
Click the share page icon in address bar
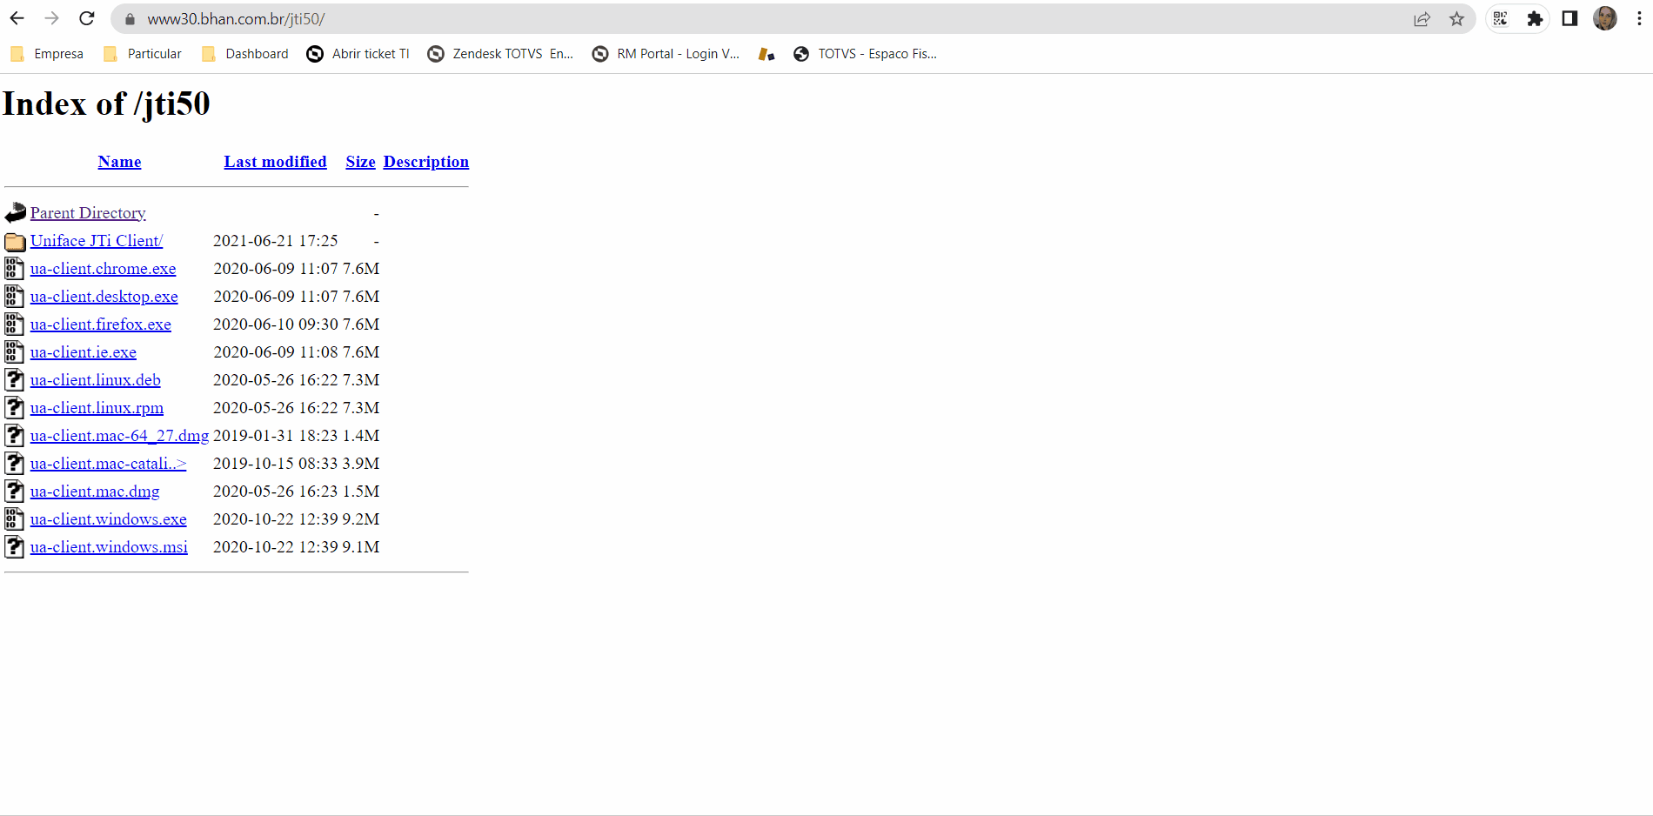pos(1422,19)
